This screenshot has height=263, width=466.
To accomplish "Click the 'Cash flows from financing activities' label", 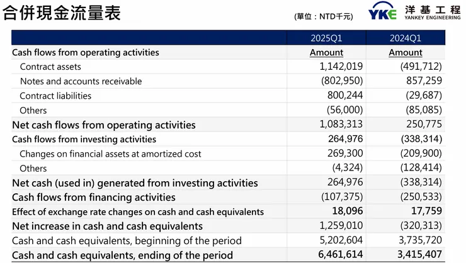I will [x=94, y=198].
